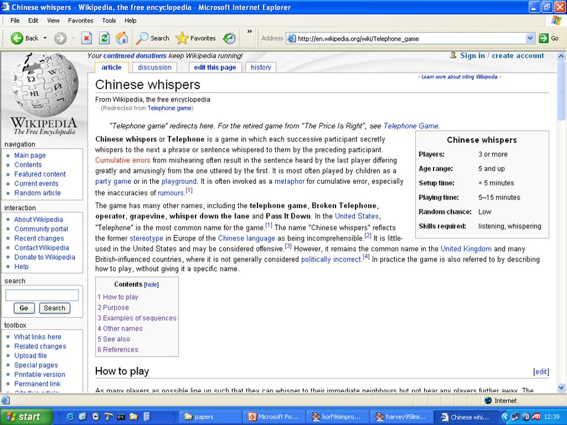Viewport: 567px width, 425px height.
Task: Click the command prompt quick launch icon
Action: point(120,417)
